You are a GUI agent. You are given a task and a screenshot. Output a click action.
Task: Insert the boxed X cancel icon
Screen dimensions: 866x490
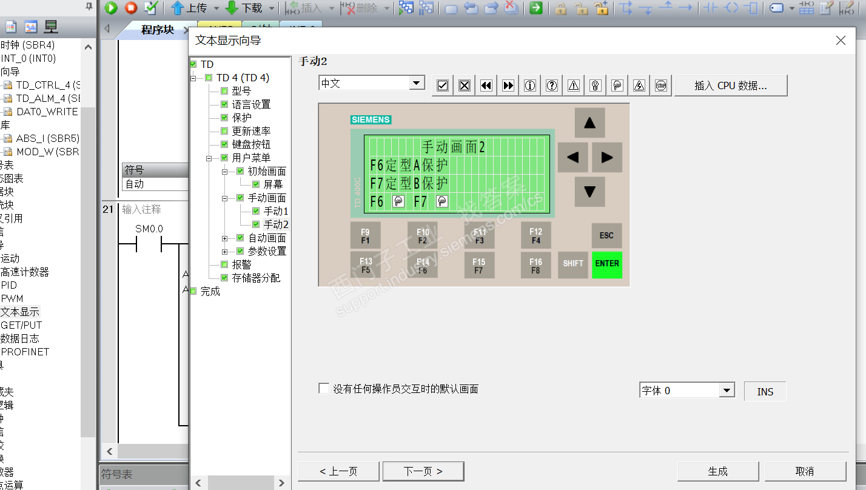465,86
